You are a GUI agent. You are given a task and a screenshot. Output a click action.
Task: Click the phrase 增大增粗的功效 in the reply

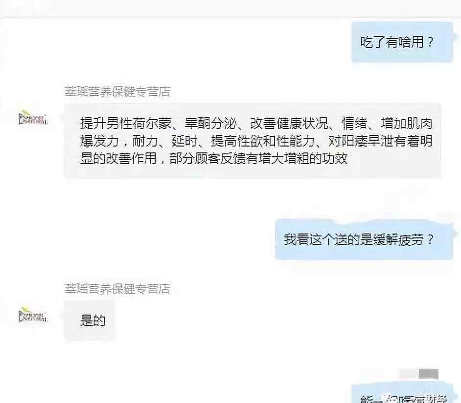303,159
